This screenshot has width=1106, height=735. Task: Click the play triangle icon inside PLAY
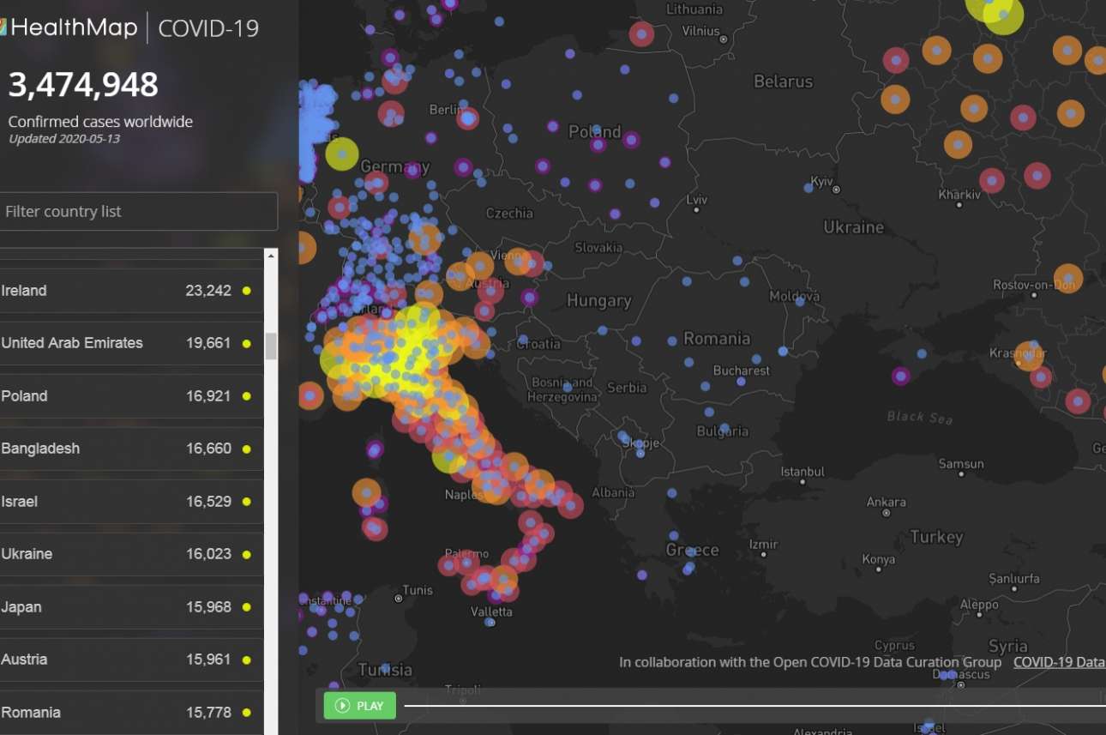coord(342,706)
